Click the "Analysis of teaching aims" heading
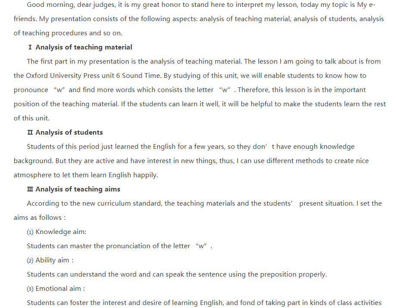Image resolution: width=403 pixels, height=308 pixels. 78,189
